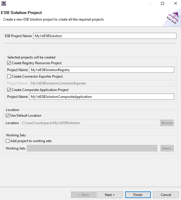Click the Registry Project Name field
This screenshot has height=200, width=181.
[x=101, y=70]
